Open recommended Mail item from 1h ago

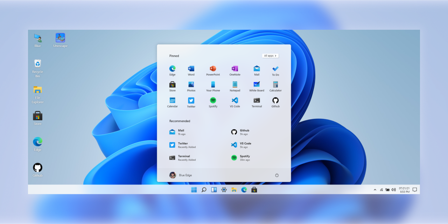[181, 132]
